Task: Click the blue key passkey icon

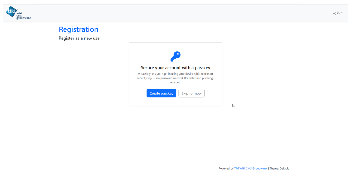Action: pyautogui.click(x=175, y=56)
